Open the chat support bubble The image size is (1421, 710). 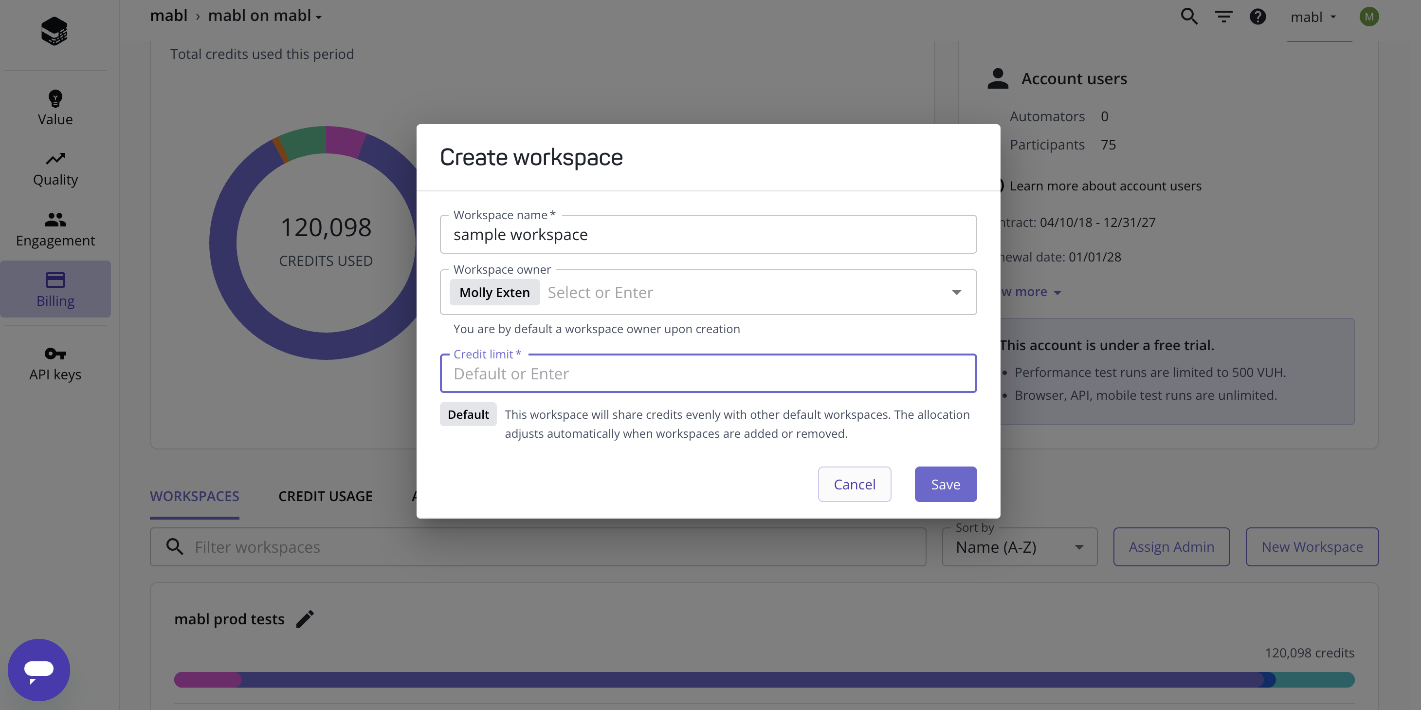[38, 670]
